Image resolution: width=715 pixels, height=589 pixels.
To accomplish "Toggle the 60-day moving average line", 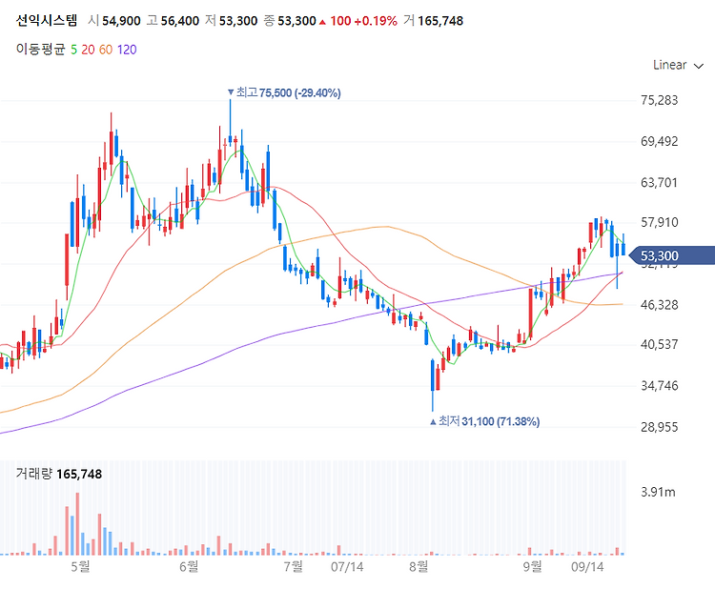I will tap(105, 50).
